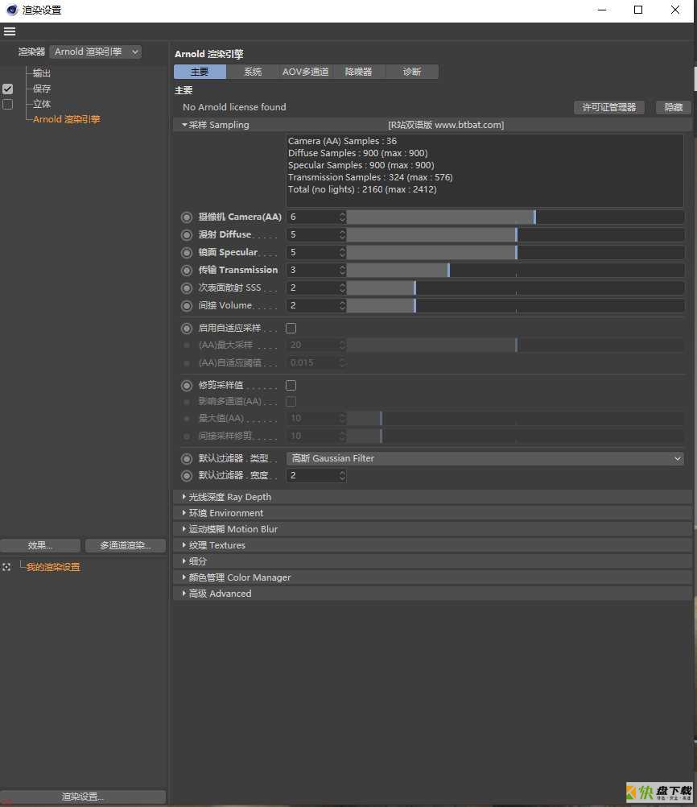Expand the 细分 section
The height and width of the screenshot is (807, 697).
pyautogui.click(x=432, y=561)
